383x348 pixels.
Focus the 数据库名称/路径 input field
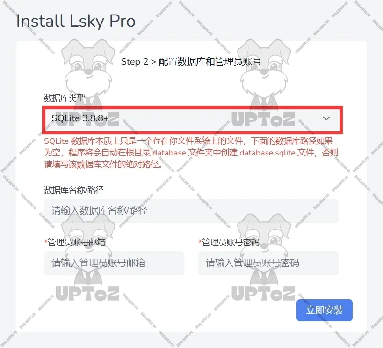(x=191, y=210)
